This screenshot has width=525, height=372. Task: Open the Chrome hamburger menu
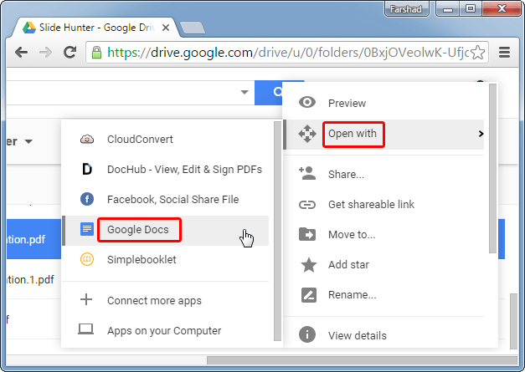point(504,52)
